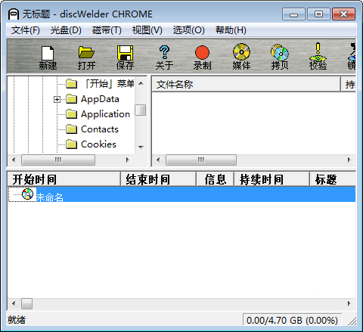Open the 视图(V) menu
This screenshot has height=332, width=363.
(x=147, y=30)
